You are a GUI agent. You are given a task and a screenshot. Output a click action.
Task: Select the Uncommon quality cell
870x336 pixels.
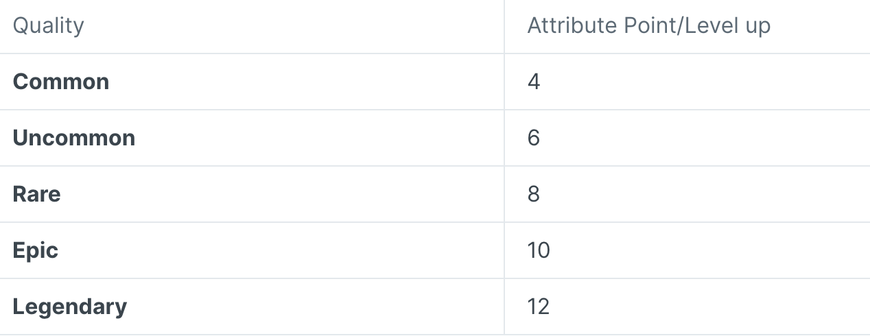coord(74,138)
